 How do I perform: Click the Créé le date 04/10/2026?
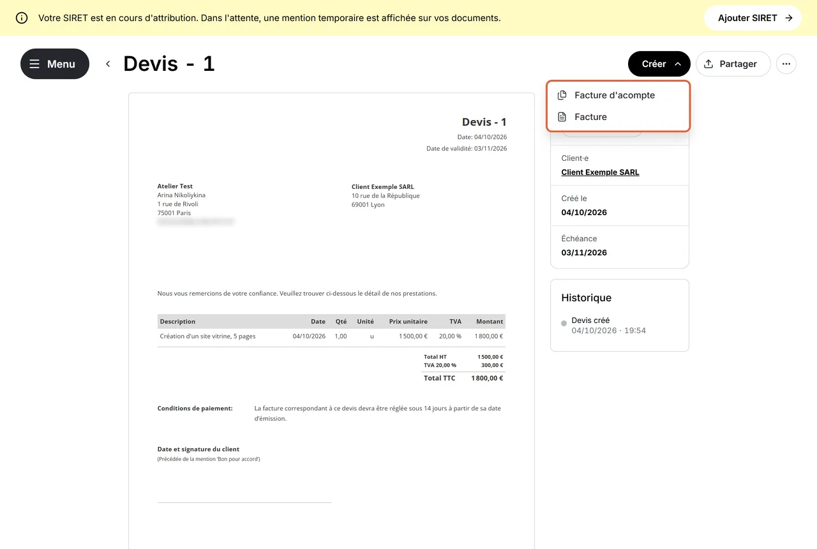click(x=584, y=213)
